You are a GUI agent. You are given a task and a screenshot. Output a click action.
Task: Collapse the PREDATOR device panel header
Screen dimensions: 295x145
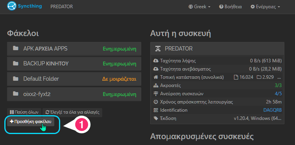[x=217, y=49]
